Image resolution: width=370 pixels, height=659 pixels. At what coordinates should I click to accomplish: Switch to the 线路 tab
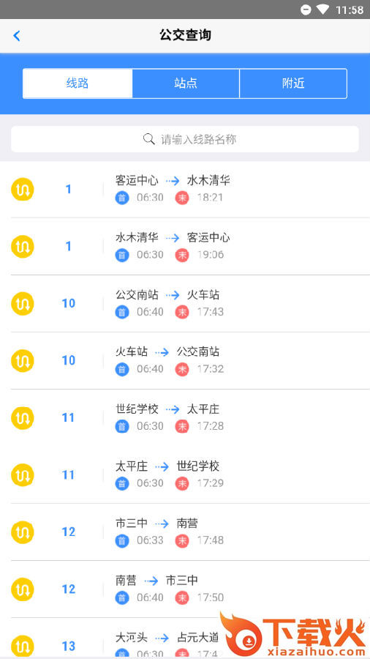point(78,83)
